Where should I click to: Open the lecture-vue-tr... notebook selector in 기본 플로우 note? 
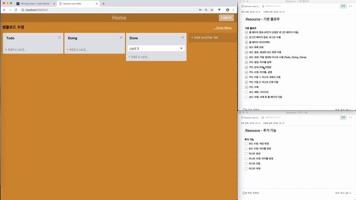(x=250, y=6)
